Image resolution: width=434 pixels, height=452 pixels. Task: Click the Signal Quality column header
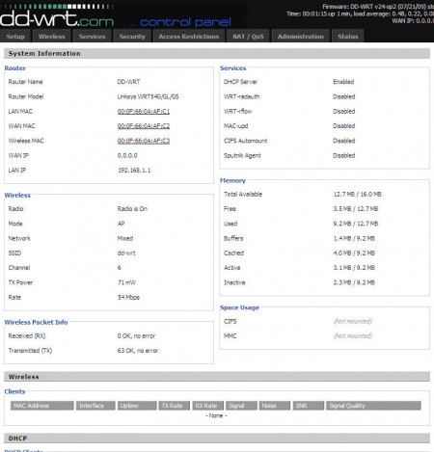pos(373,406)
